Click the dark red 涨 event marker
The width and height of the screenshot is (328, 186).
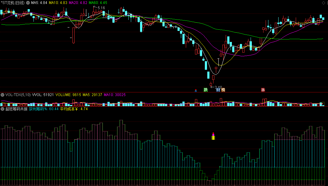click(263, 90)
